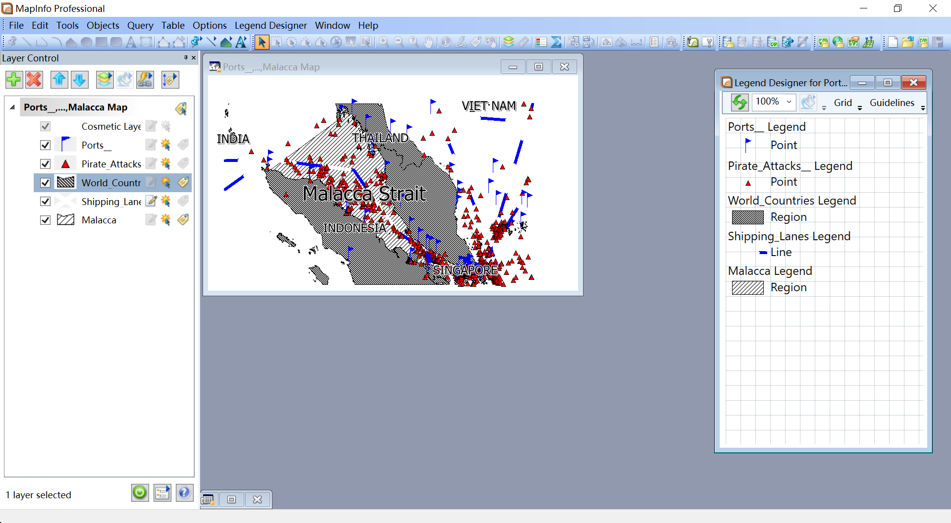Select the Symbol push-pin drawing tool
This screenshot has width=951, height=523.
coord(12,42)
